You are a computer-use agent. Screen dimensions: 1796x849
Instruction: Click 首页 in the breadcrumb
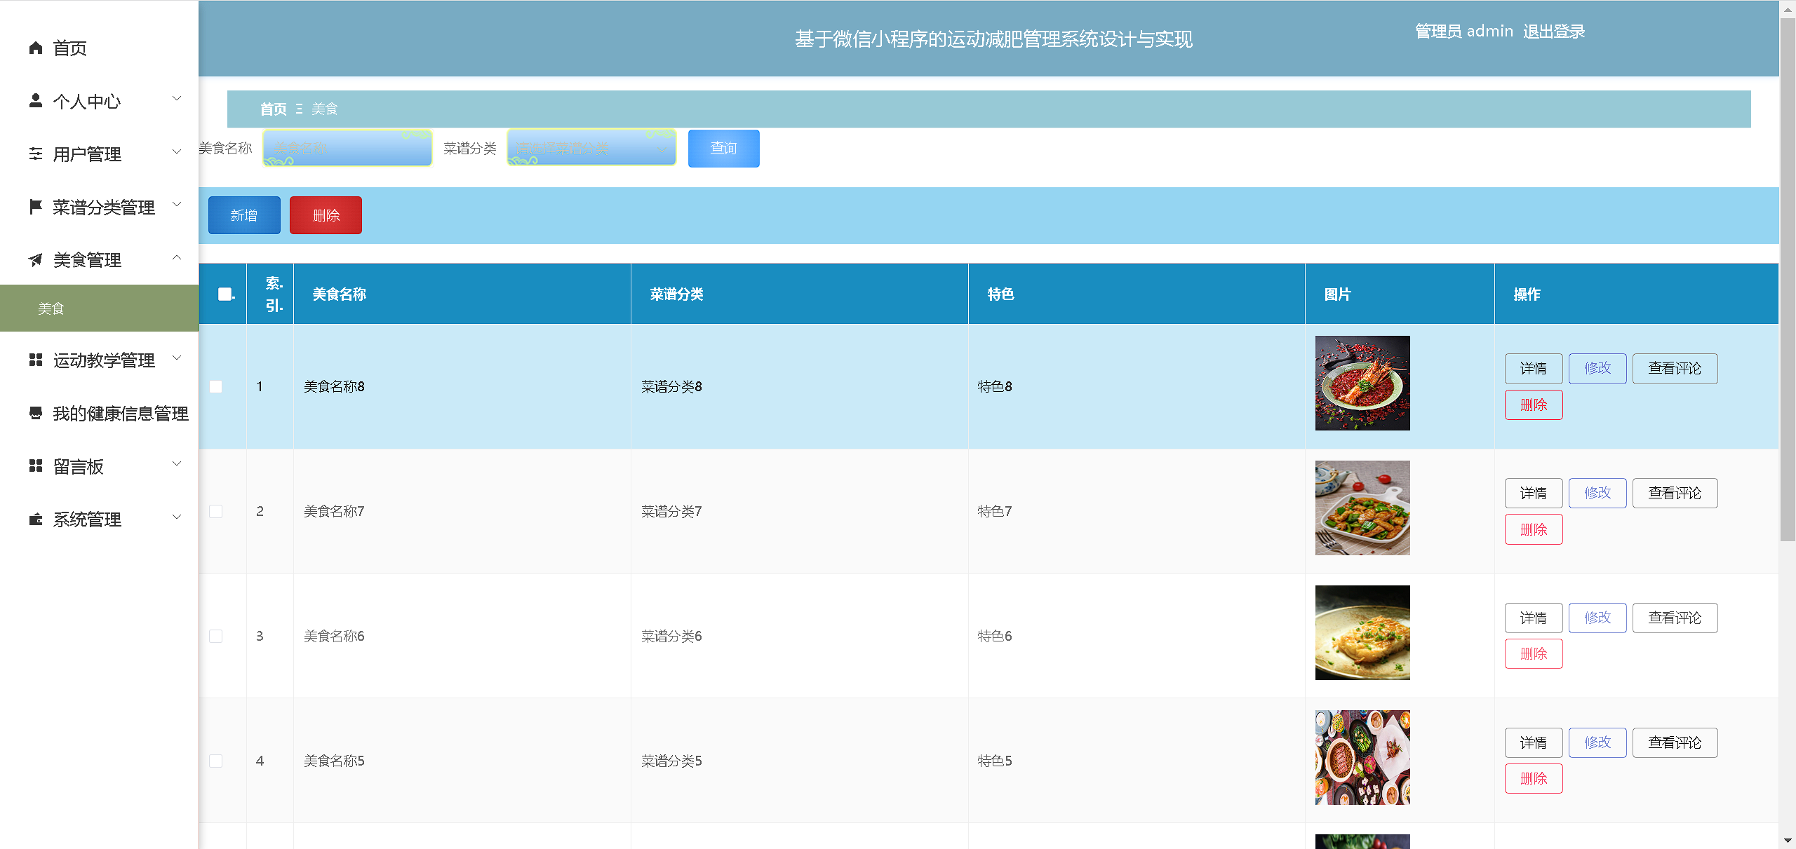(273, 109)
